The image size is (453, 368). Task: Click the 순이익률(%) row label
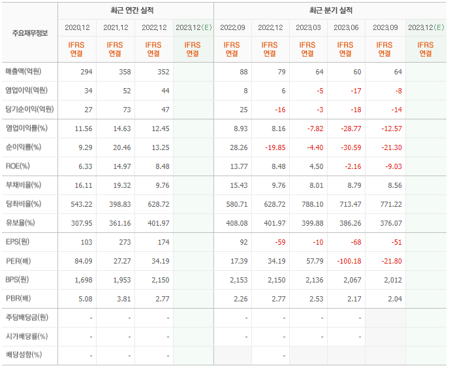[23, 147]
